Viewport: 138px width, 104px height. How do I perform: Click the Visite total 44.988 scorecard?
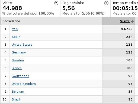(30, 8)
